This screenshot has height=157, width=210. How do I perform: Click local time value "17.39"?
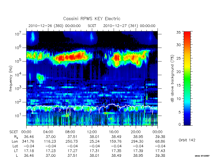138,151
